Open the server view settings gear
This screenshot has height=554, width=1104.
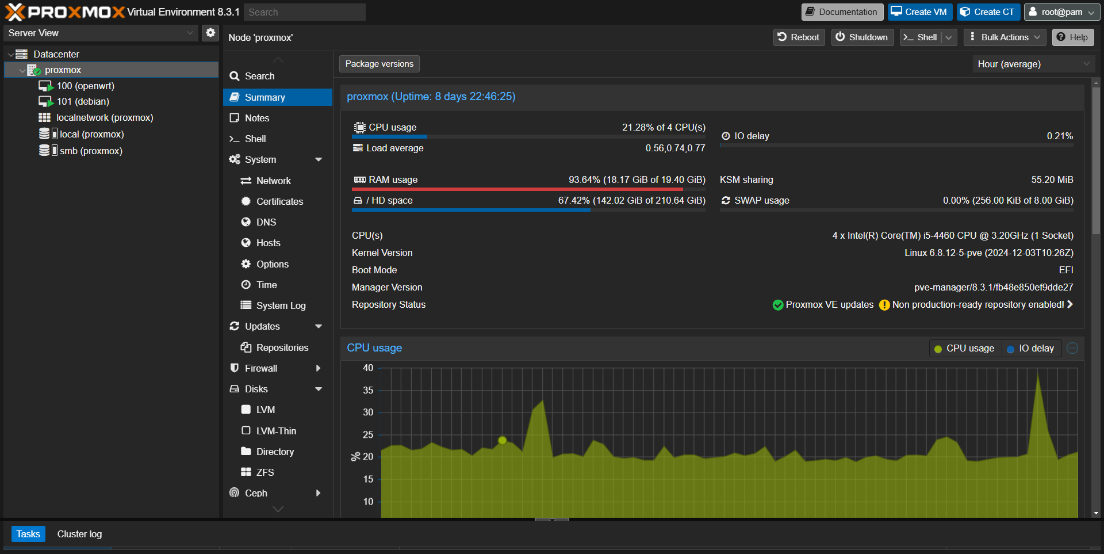(210, 33)
